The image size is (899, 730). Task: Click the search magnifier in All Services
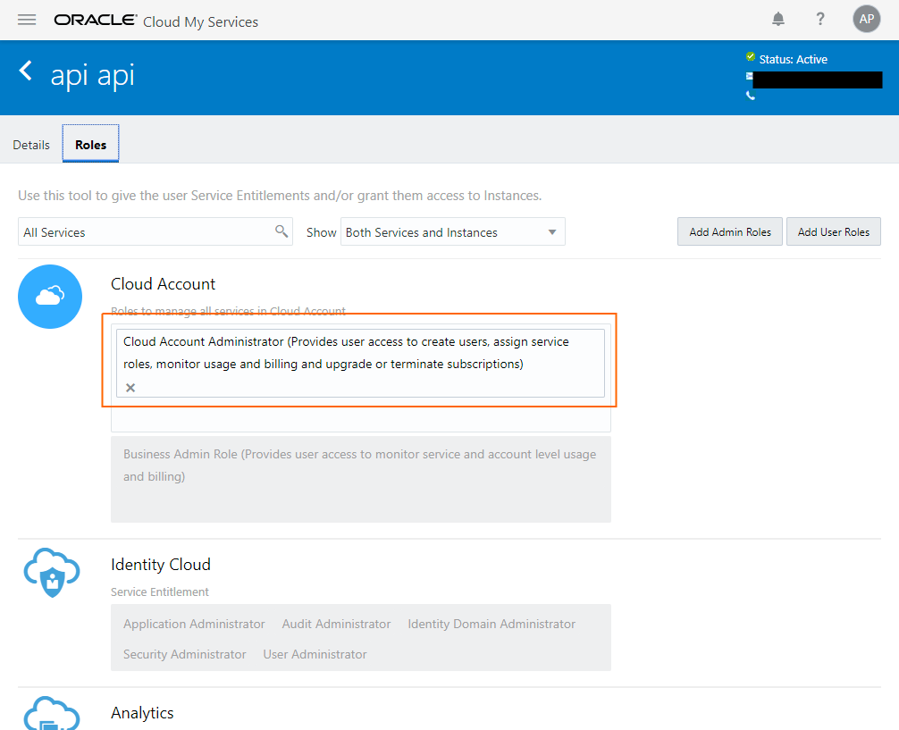[x=281, y=231]
